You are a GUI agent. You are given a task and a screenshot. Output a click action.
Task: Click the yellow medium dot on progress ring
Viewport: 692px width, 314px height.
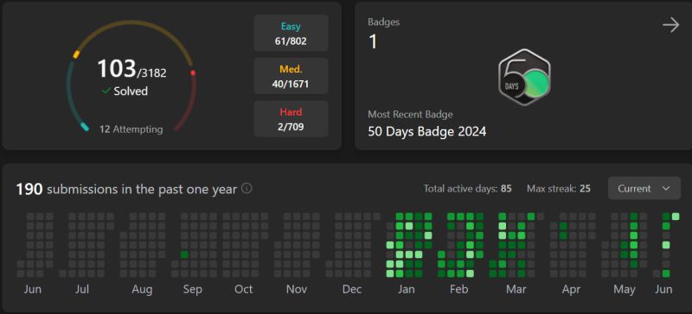(76, 54)
